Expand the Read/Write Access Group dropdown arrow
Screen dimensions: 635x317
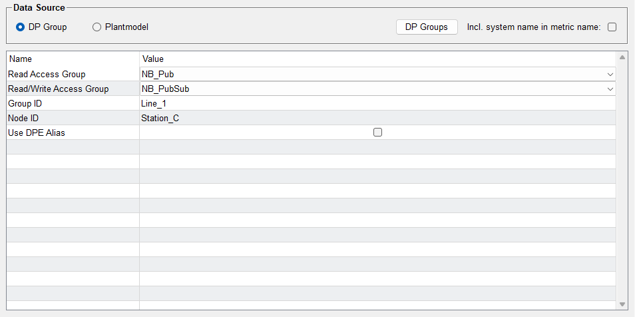[610, 89]
